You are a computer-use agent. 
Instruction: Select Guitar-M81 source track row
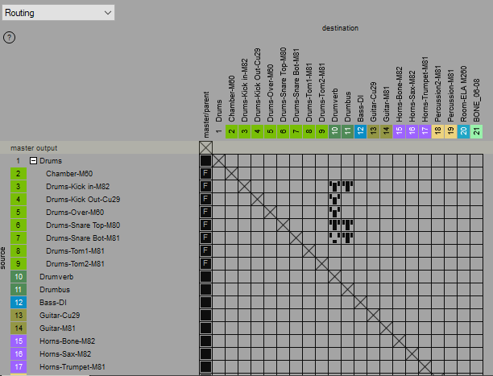pos(57,328)
